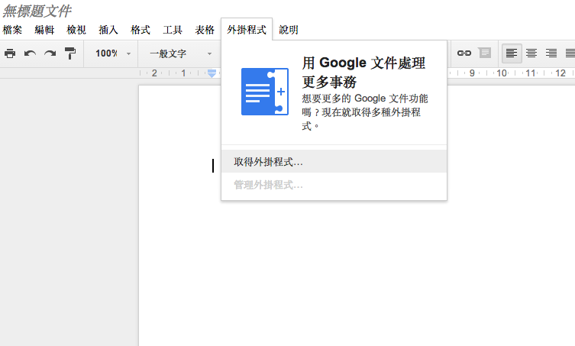Screen dimensions: 575x346
Task: Open the 編輯 menu
Action: (44, 30)
